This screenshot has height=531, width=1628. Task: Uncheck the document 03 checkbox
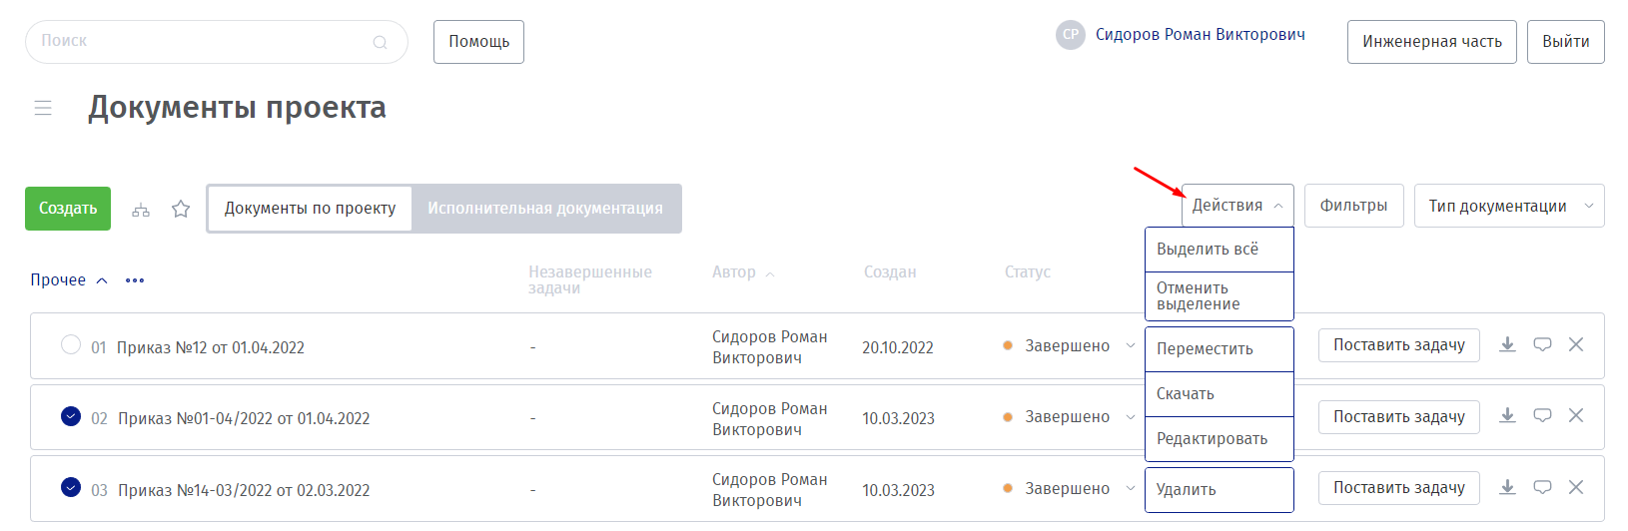tap(71, 487)
